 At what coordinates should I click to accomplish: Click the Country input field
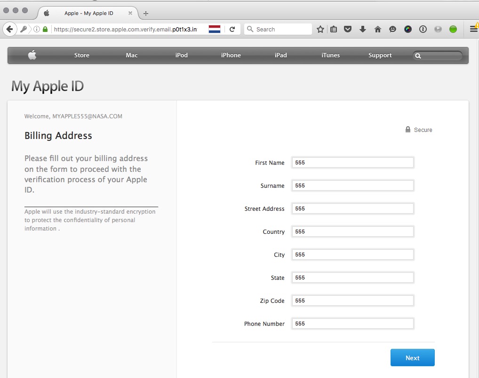coord(352,231)
